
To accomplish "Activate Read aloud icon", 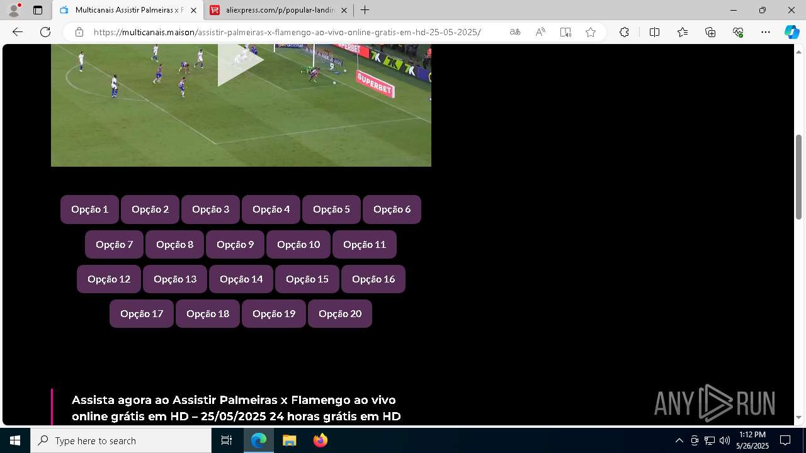I will 540,32.
